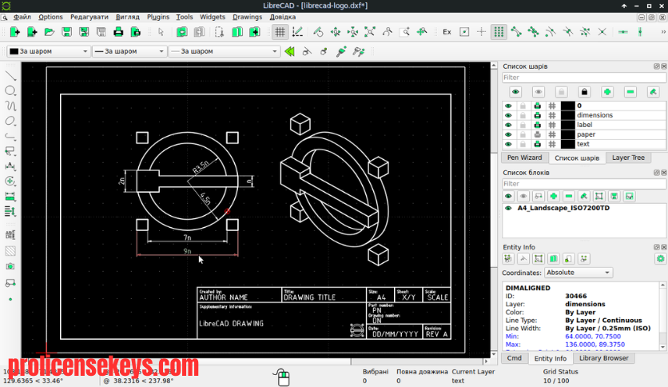Select the Circle tool in the left toolbar
Viewport: 668px width, 387px height.
coord(10,91)
